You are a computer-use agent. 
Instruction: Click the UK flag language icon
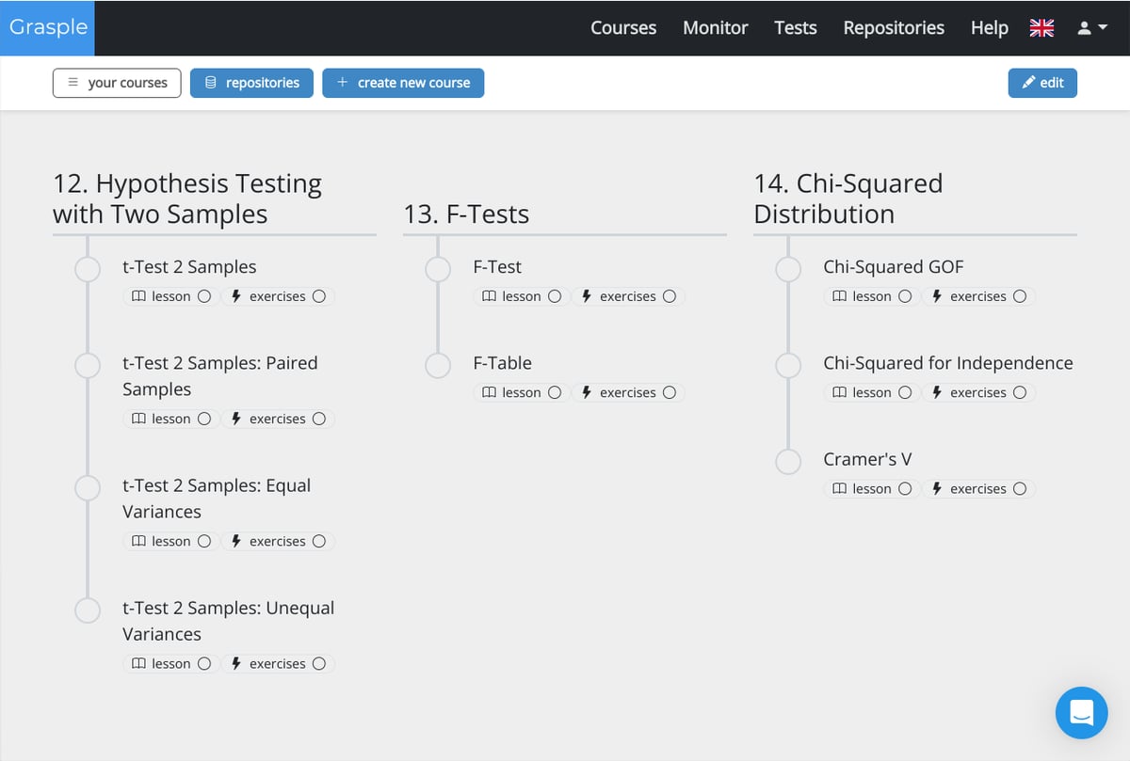click(x=1041, y=28)
